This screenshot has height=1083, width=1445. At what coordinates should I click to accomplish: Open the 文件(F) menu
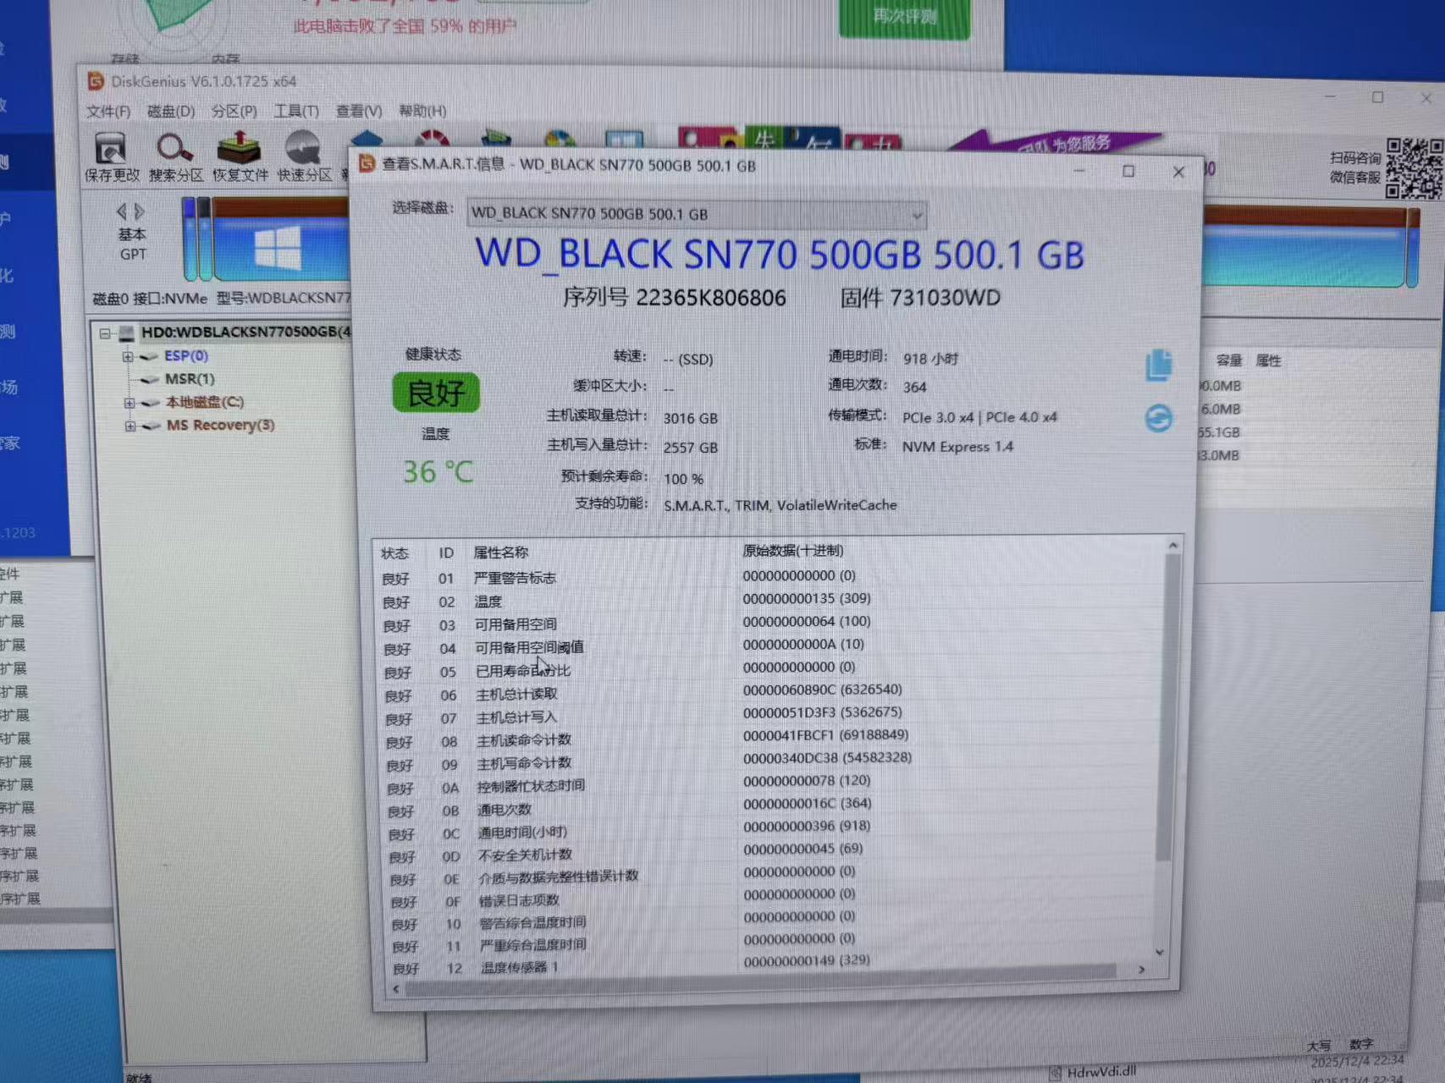pyautogui.click(x=108, y=112)
